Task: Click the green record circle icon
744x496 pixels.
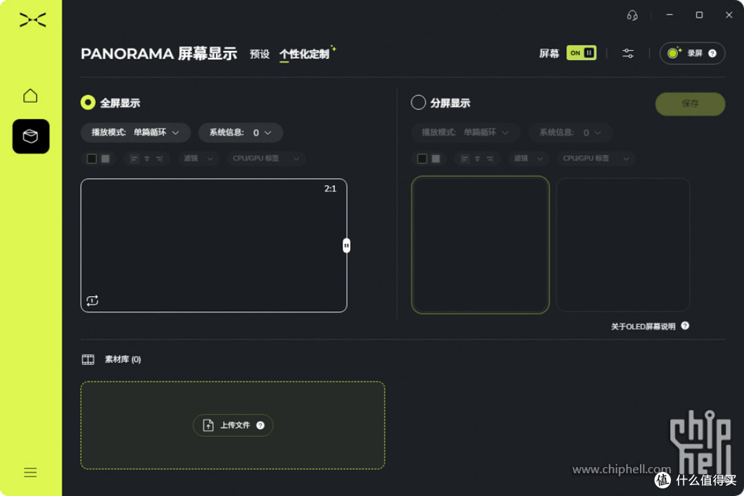Action: [x=673, y=53]
